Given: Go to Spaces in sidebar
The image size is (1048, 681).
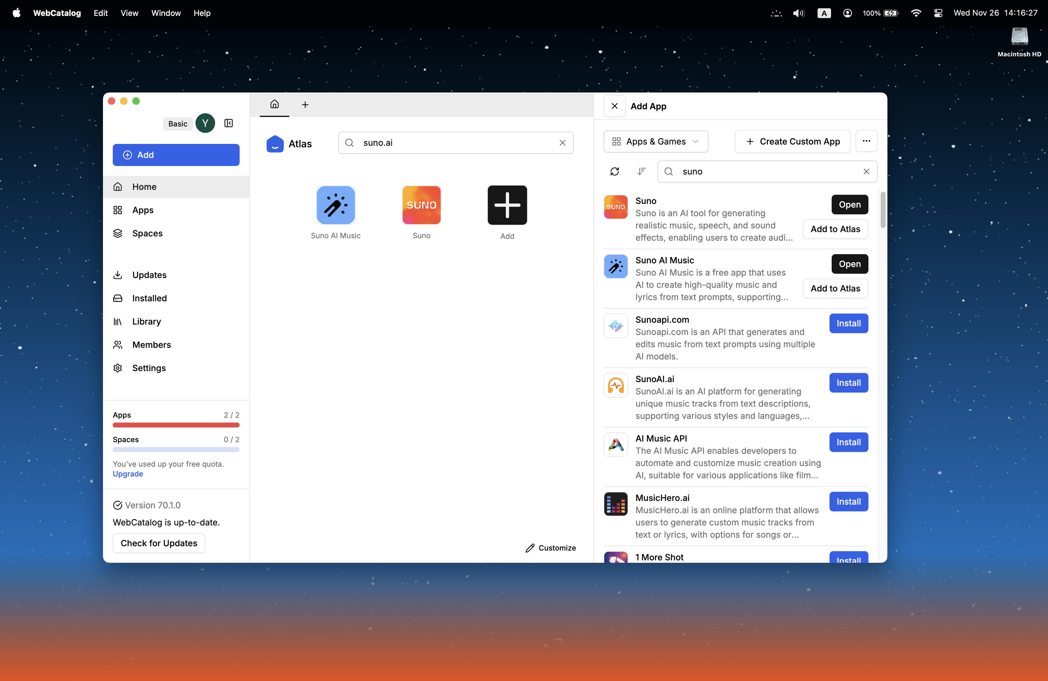Looking at the screenshot, I should pyautogui.click(x=147, y=233).
